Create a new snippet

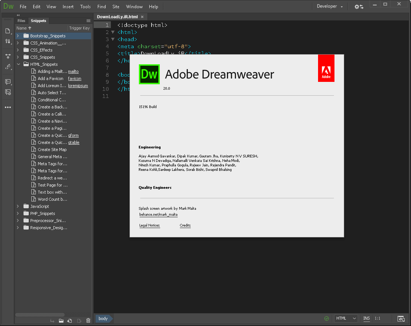(69, 320)
